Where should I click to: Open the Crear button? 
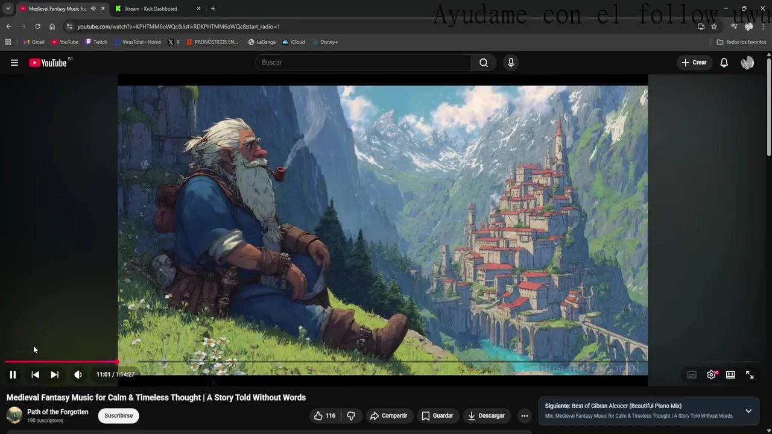click(694, 63)
